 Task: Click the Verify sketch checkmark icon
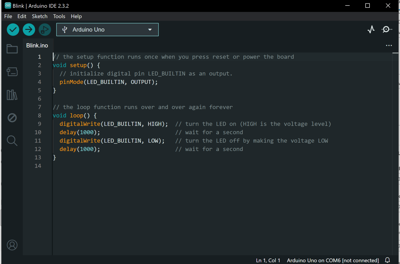(x=13, y=29)
